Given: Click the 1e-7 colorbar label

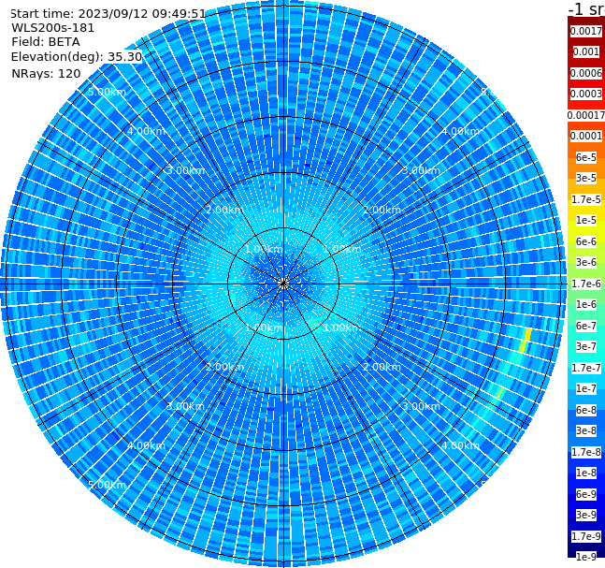Looking at the screenshot, I should (x=586, y=388).
